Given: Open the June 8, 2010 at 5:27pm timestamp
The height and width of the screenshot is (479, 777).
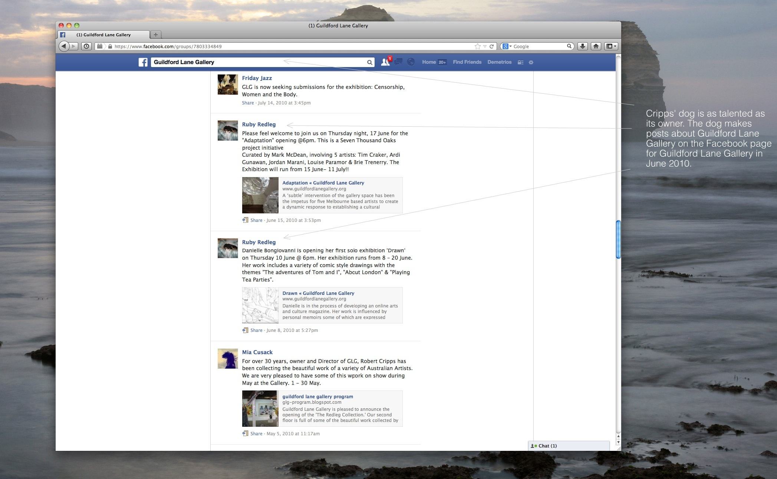Looking at the screenshot, I should [x=292, y=330].
